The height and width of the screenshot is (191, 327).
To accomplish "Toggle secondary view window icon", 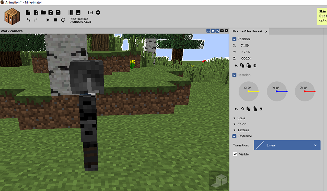I will point(90,12).
